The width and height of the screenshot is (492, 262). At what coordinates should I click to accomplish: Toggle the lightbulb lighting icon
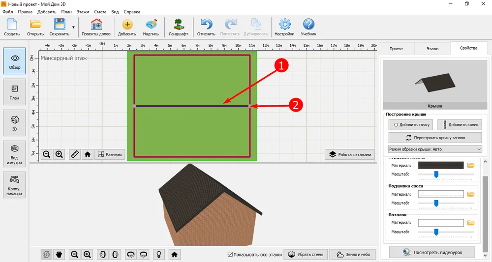159,255
